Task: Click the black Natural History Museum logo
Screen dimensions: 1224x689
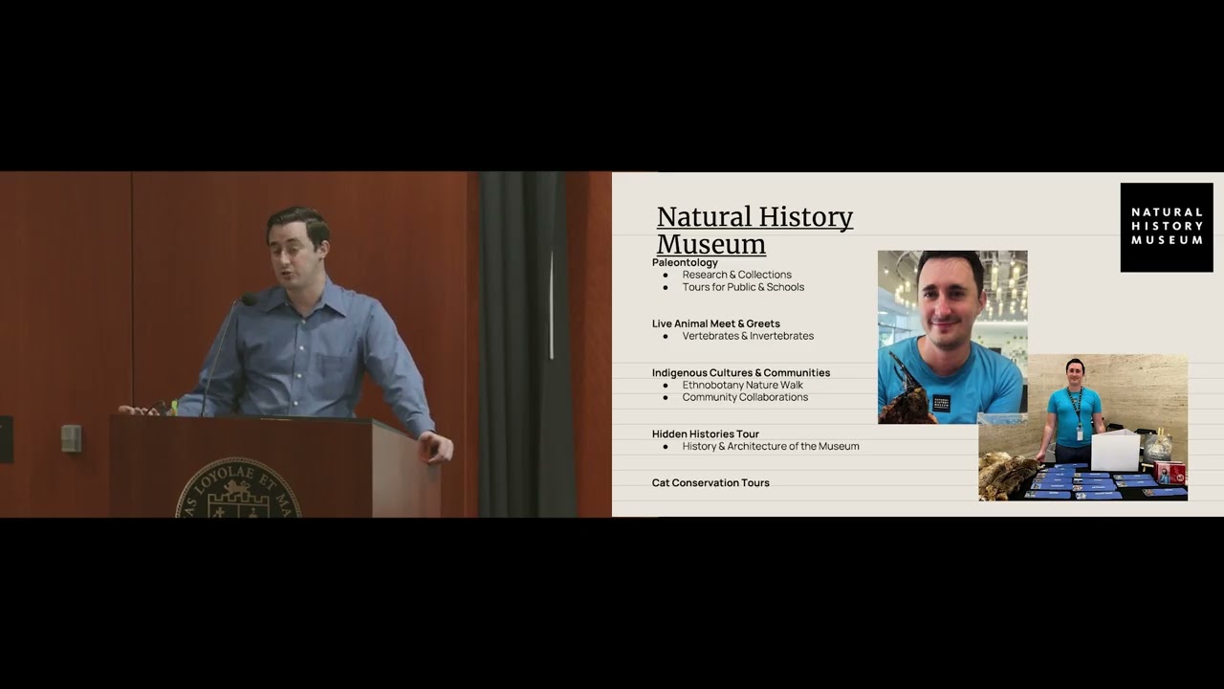Action: coord(1167,228)
